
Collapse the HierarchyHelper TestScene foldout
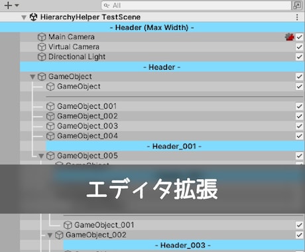click(24, 17)
